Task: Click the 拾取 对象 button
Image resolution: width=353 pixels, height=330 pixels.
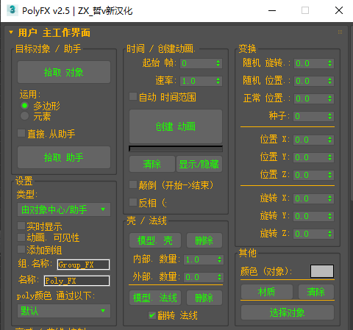Action: click(64, 72)
